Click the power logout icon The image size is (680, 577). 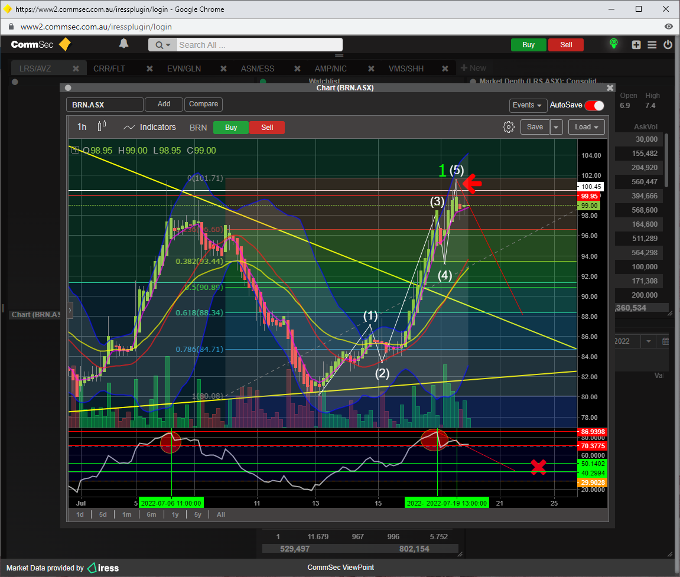668,45
